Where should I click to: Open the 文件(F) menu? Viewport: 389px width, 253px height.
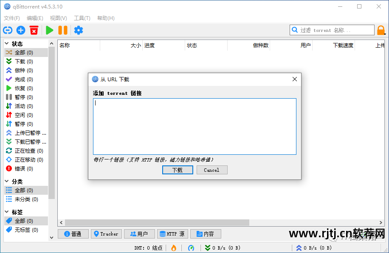pos(11,18)
